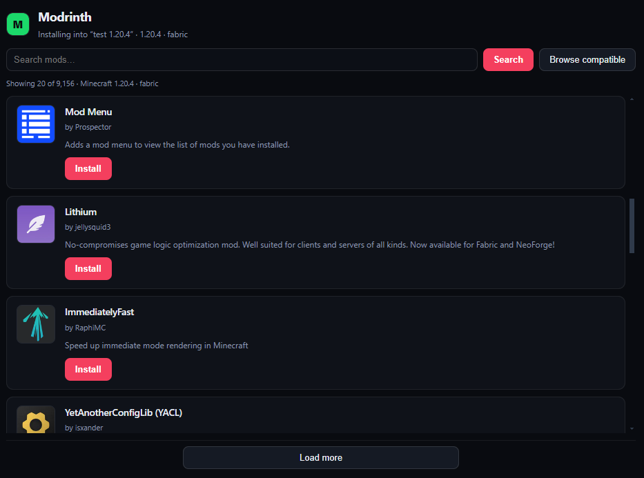Screen dimensions: 644x478
Task: Click the Browse compatible button
Action: [587, 59]
